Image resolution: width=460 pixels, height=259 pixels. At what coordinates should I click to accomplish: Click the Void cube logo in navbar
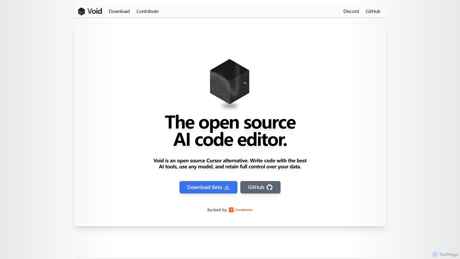(82, 11)
